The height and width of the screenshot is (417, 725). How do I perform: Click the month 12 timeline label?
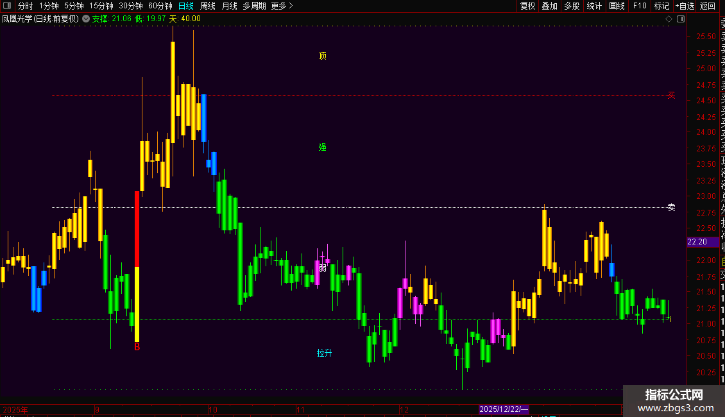tap(404, 409)
